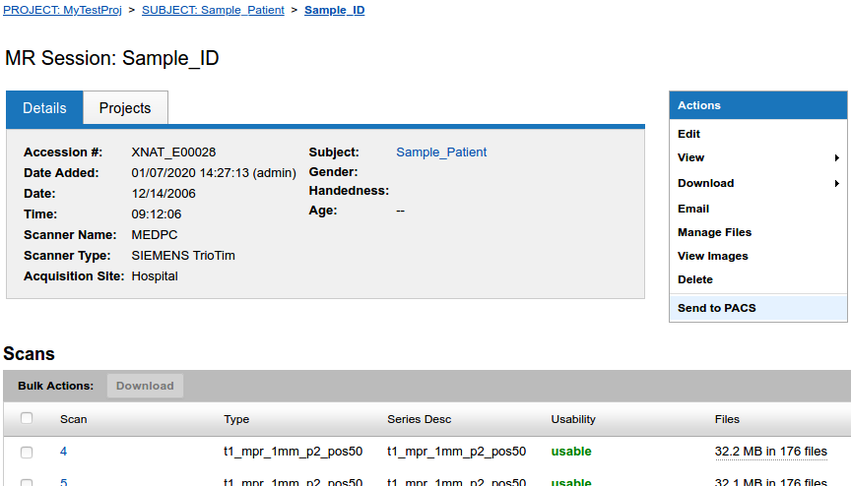Screen dimensions: 851x486
Task: Expand the Download submenu in Actions
Action: [836, 184]
